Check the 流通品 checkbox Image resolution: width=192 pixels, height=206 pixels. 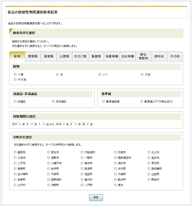(x=15, y=101)
